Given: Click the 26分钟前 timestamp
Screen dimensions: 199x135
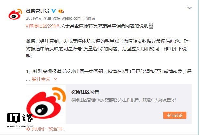Looking at the screenshot, I should pos(34,18).
